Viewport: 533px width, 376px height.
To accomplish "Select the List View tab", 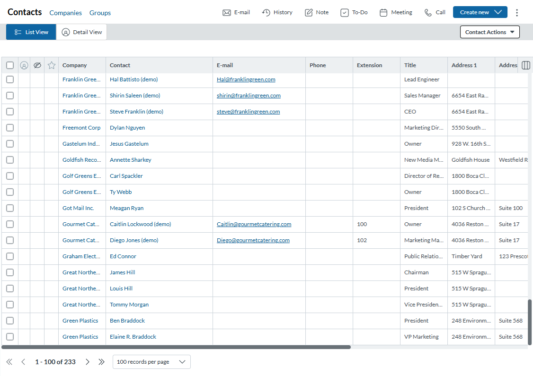I will (31, 32).
